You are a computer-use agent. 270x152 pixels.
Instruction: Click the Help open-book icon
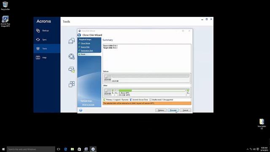point(38,57)
